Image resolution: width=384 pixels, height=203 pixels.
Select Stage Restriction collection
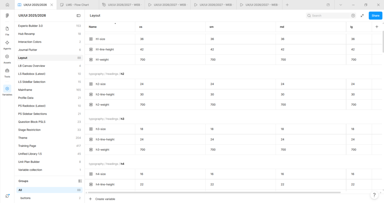[x=49, y=130]
